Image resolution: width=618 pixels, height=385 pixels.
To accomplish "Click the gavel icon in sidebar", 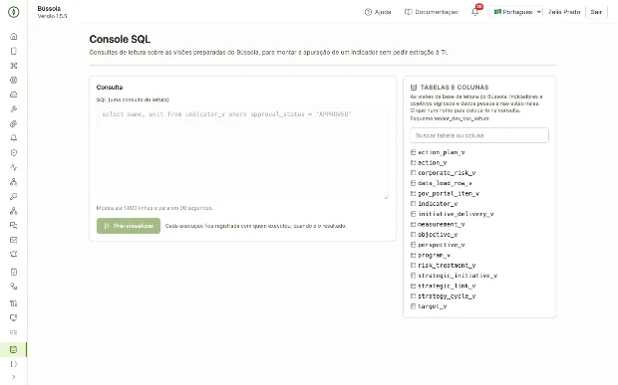I will [x=13, y=109].
